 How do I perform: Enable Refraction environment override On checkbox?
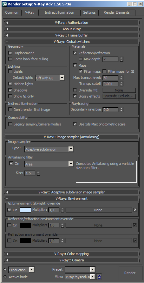point(9,241)
